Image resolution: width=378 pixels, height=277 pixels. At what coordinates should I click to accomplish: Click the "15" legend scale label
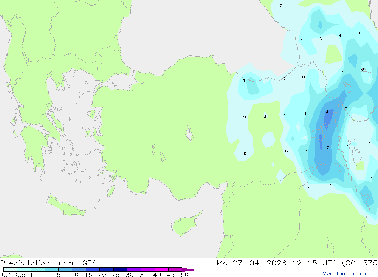(x=88, y=275)
